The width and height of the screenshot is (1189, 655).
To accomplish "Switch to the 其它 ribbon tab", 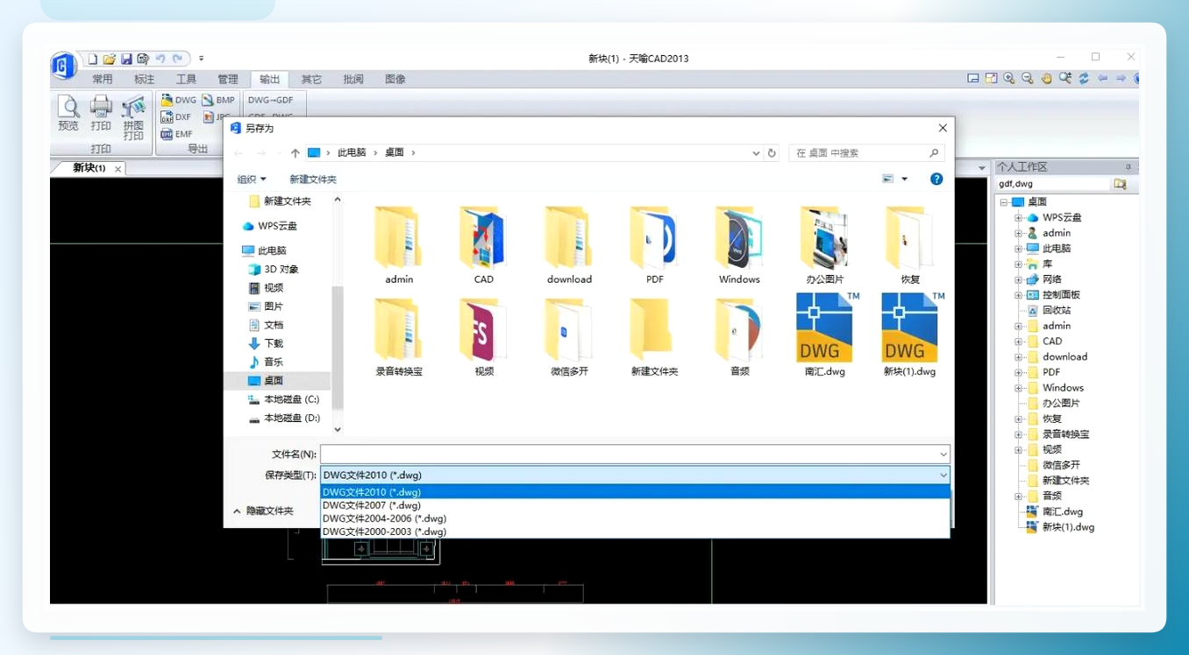I will (x=311, y=79).
